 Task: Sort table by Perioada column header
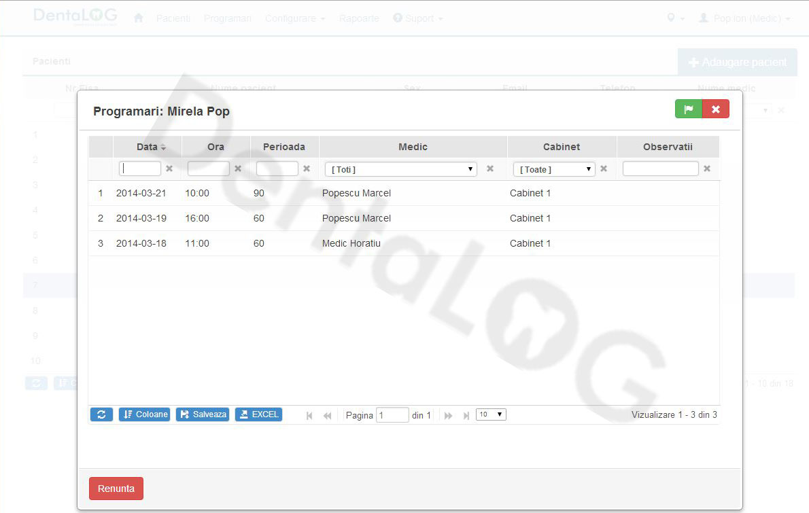(284, 147)
